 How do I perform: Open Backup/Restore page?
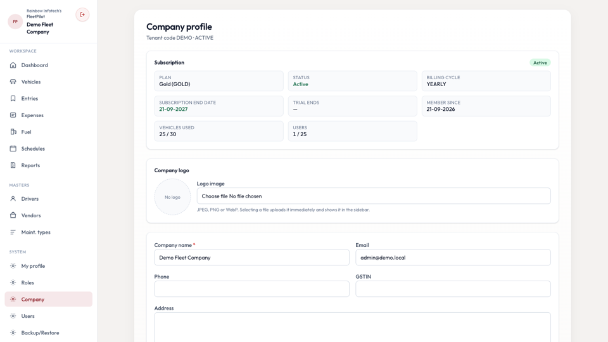(49, 332)
